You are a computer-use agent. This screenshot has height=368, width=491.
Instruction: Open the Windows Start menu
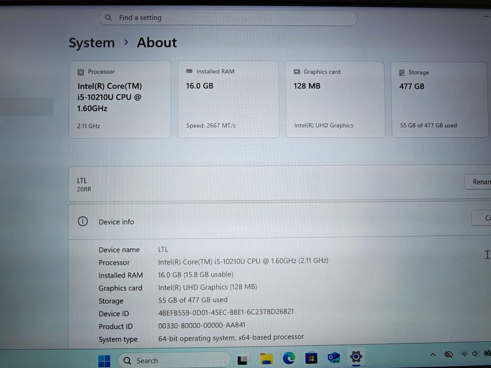pos(104,361)
